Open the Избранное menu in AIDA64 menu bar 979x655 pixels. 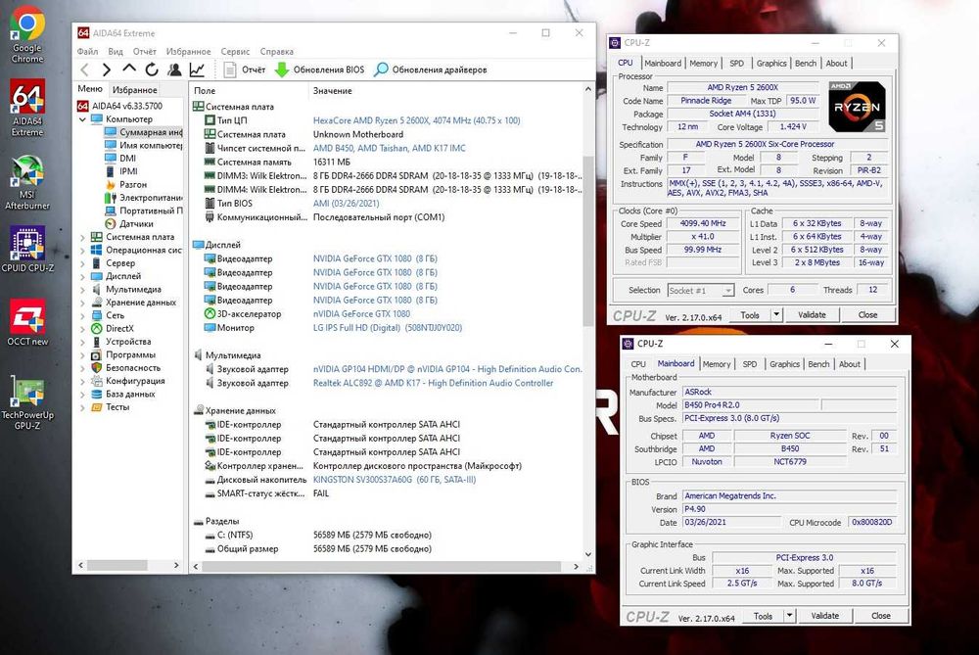189,51
